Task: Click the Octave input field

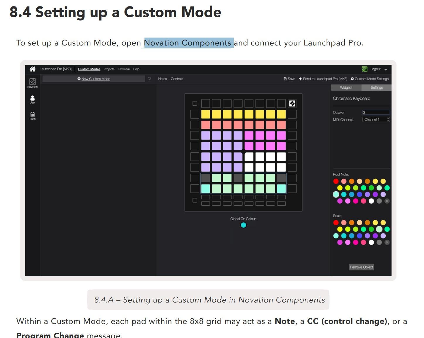Action: (x=376, y=112)
